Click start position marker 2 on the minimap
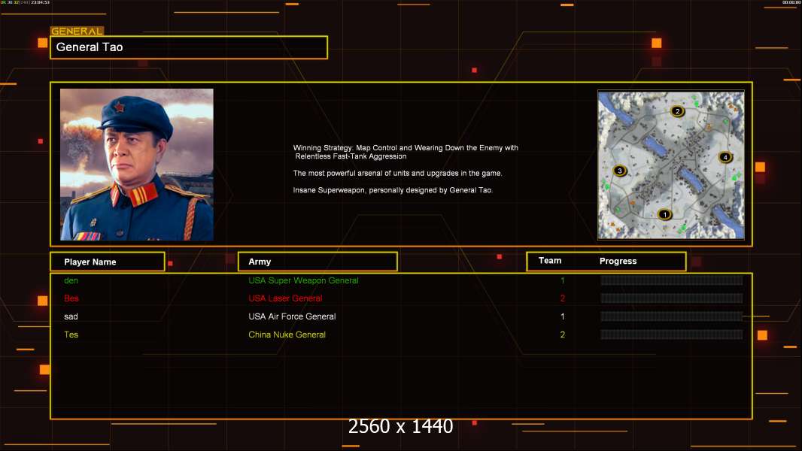 [x=677, y=110]
